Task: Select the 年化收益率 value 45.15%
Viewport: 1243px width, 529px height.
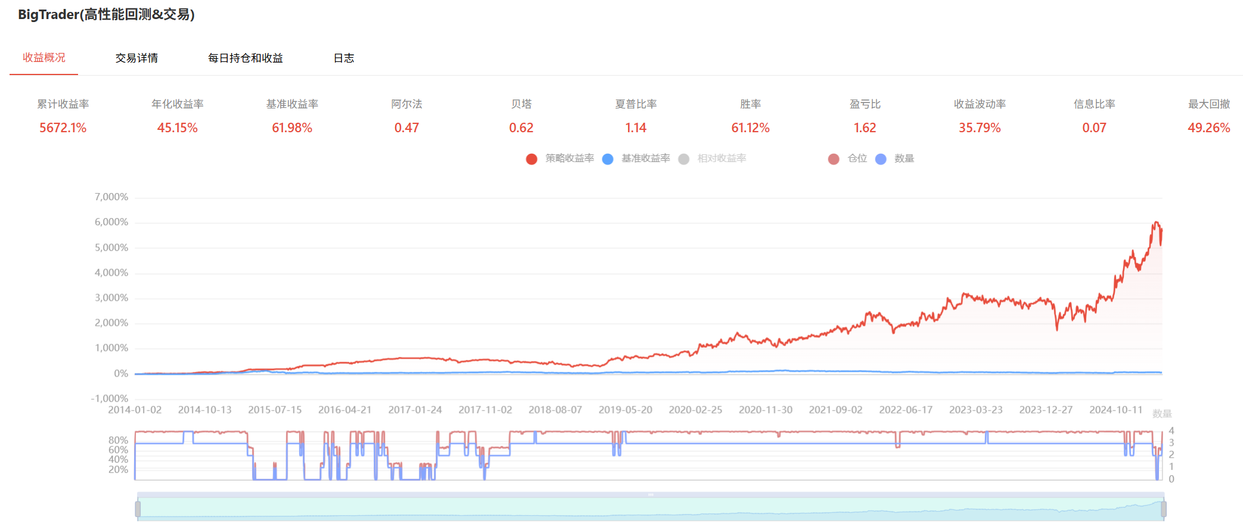Action: tap(177, 127)
